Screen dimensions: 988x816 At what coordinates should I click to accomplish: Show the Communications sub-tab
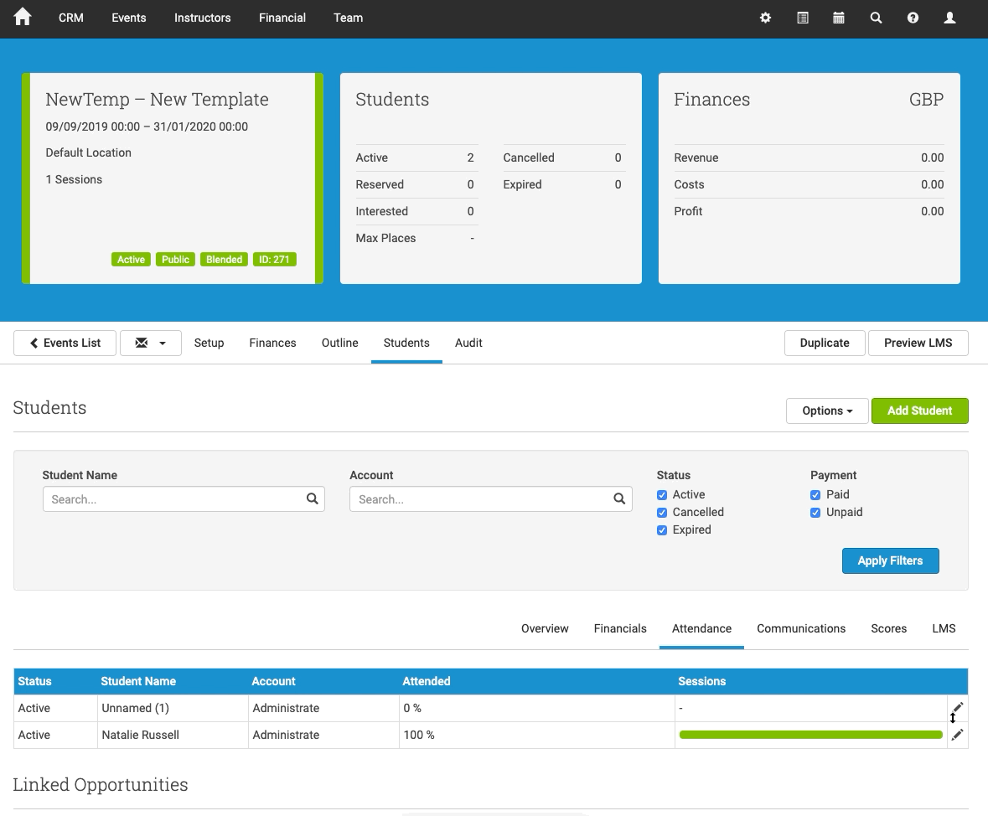click(801, 629)
